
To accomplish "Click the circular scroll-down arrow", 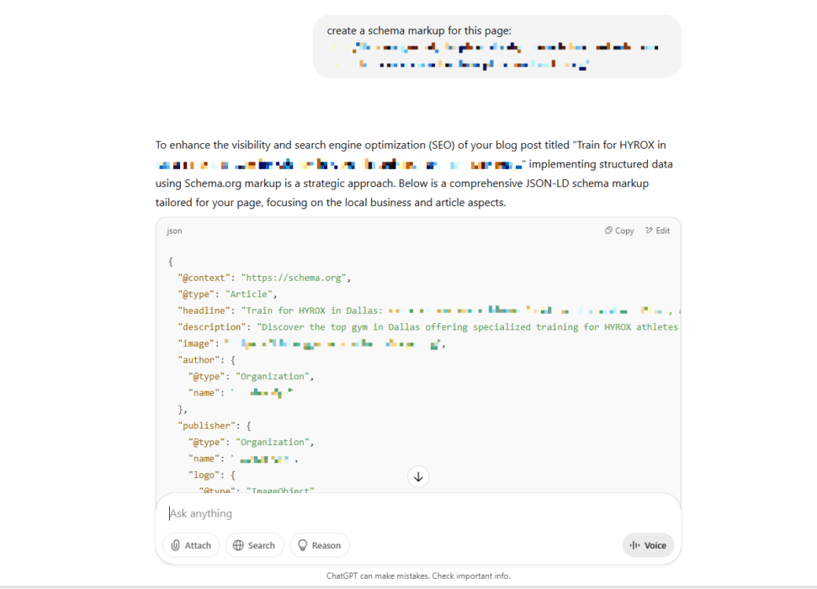I will tap(418, 476).
